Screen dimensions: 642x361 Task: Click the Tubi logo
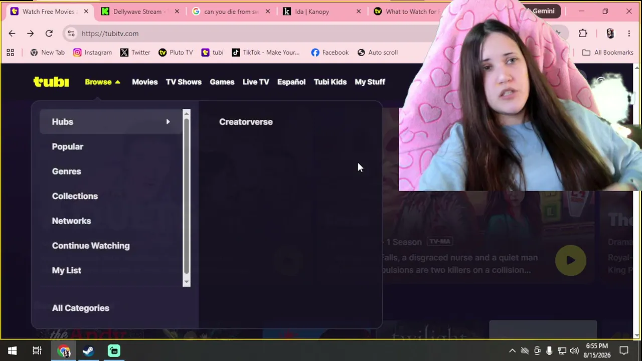51,82
